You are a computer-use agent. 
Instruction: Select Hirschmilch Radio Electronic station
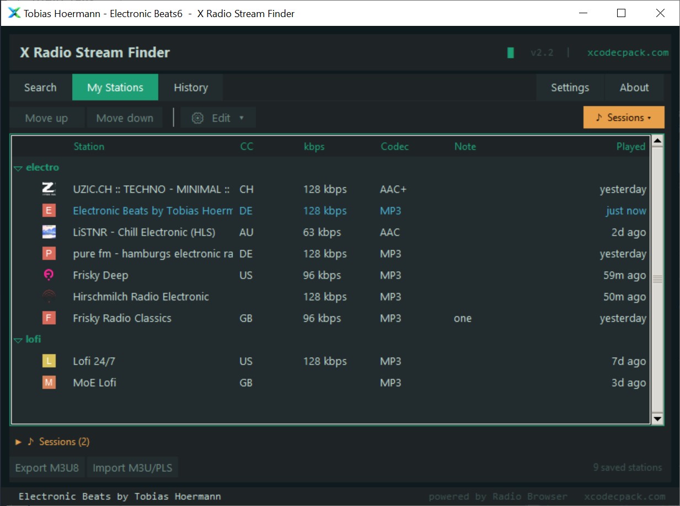[x=141, y=297]
